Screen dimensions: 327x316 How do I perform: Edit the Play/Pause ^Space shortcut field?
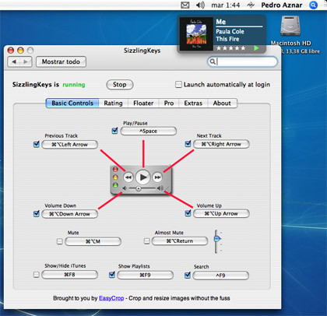pos(149,132)
